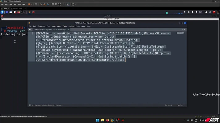This screenshot has width=220, height=123.
Task: Open Sublime Text Help menu
Action: [88, 26]
